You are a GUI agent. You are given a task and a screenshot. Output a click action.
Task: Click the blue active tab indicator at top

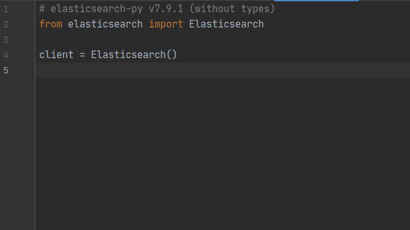tap(316, 1)
